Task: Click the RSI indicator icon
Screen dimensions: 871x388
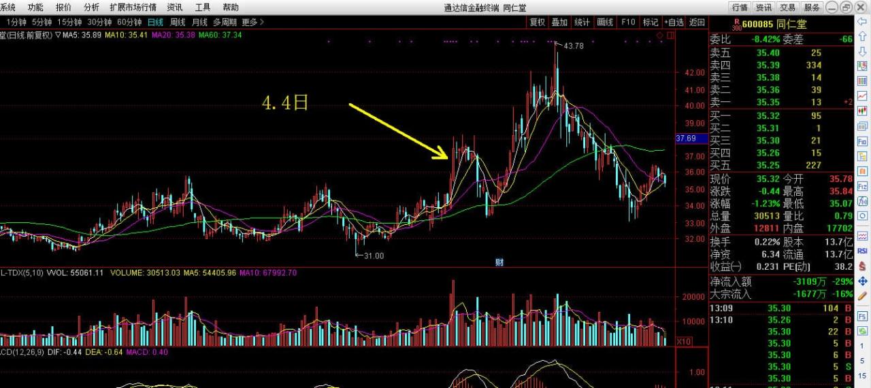Action: pos(862,251)
